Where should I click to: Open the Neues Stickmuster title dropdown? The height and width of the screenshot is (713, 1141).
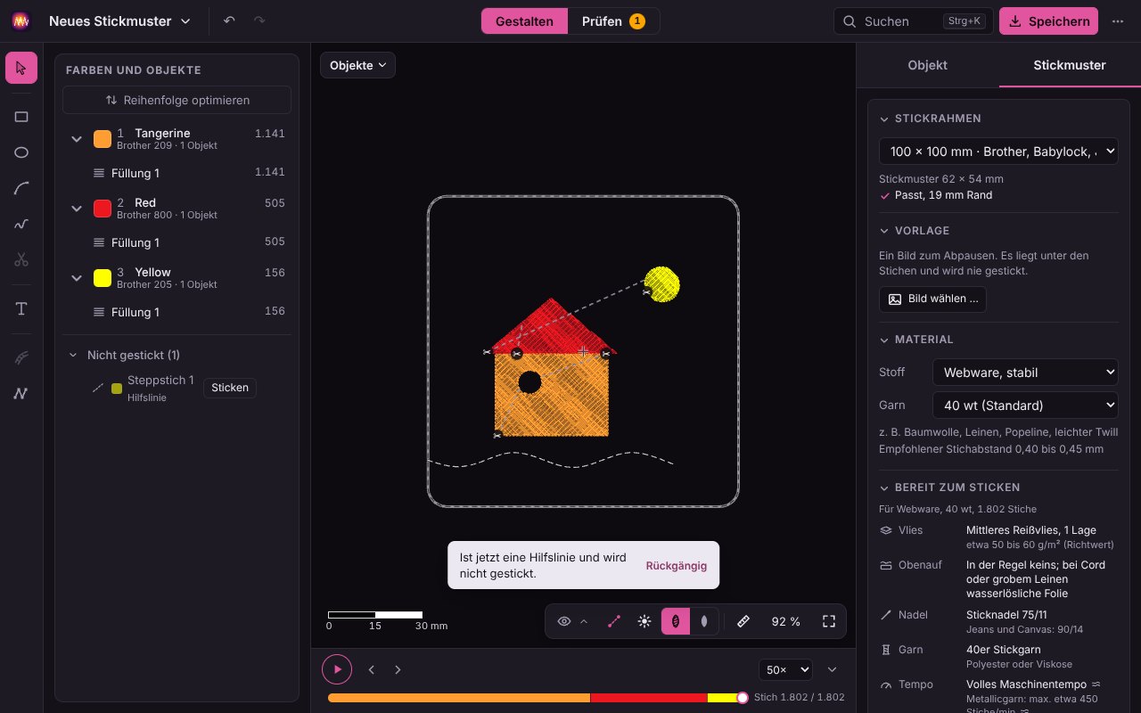pos(120,21)
